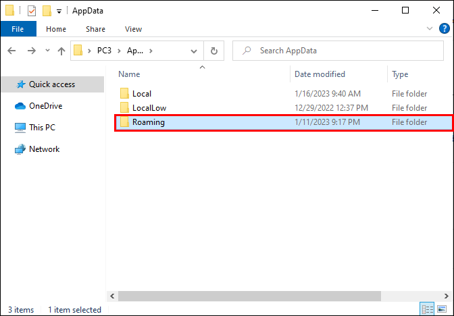Open the Help question mark icon
The width and height of the screenshot is (454, 316).
click(444, 28)
